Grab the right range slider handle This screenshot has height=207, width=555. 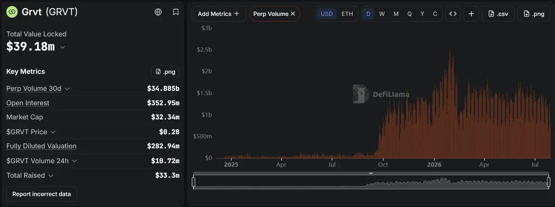549,182
